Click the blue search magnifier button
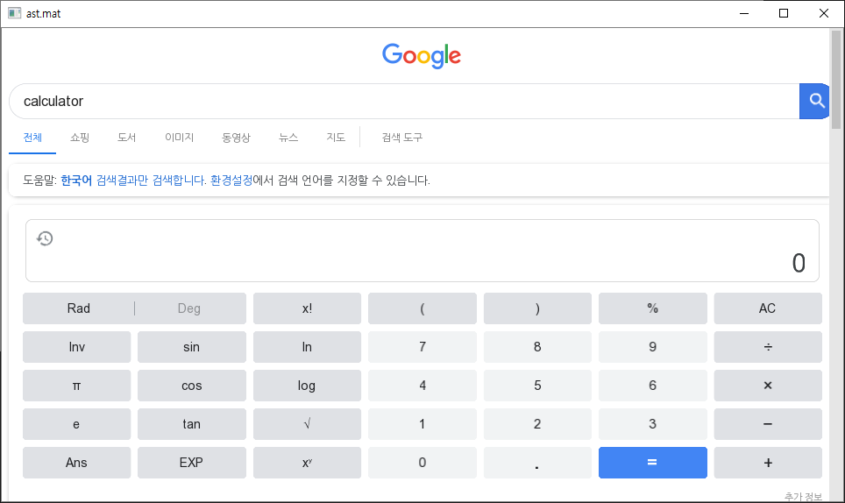845x503 pixels. pos(814,101)
